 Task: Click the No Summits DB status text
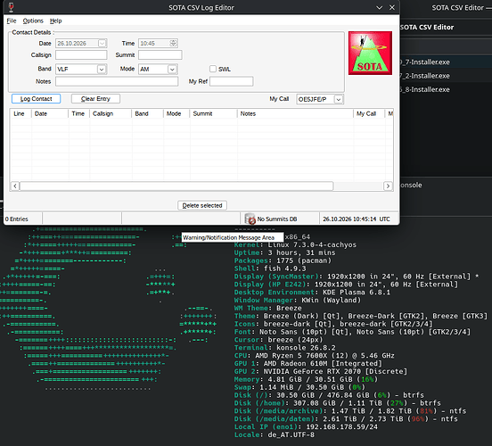(277, 219)
